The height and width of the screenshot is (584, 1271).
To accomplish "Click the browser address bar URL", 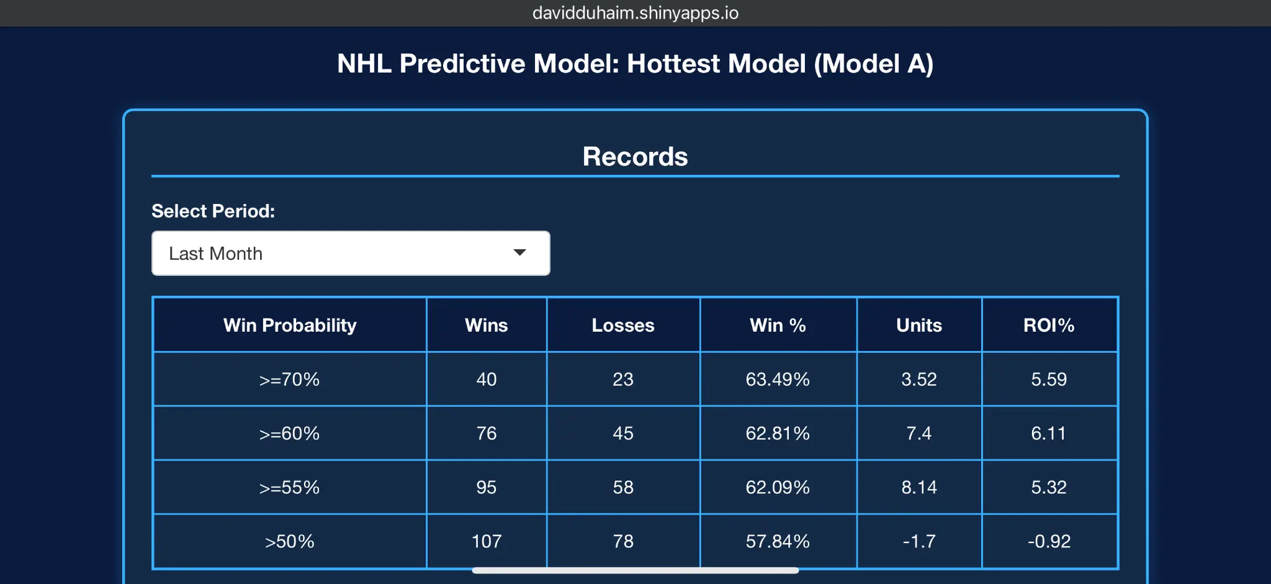I will (635, 13).
